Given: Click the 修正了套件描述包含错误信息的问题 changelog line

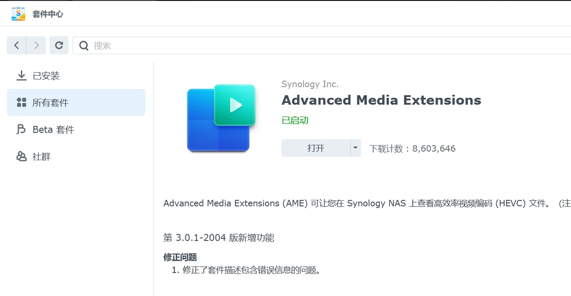Looking at the screenshot, I should (x=251, y=270).
